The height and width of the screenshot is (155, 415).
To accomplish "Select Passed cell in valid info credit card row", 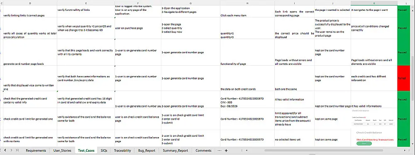I will coord(404,100).
